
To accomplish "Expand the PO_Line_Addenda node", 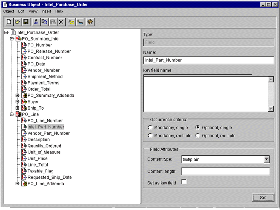I will pos(17,184).
